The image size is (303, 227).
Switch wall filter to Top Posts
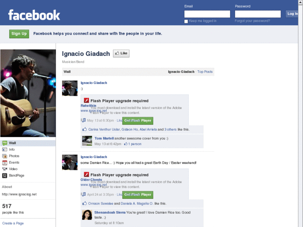tap(205, 72)
